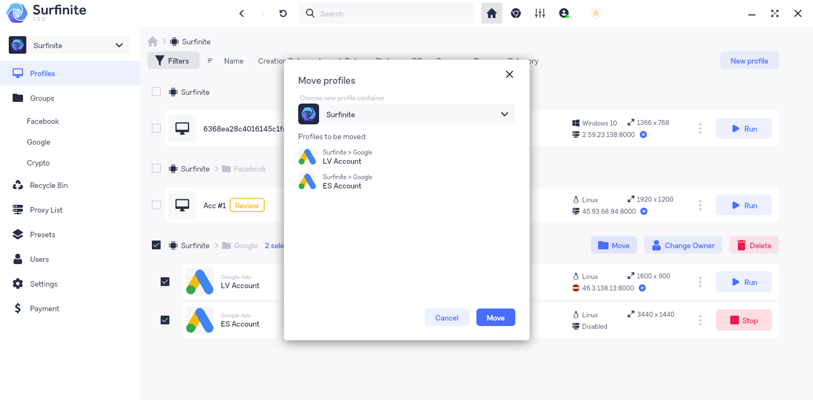
Task: Click the sort order icon beside Name
Action: (210, 61)
